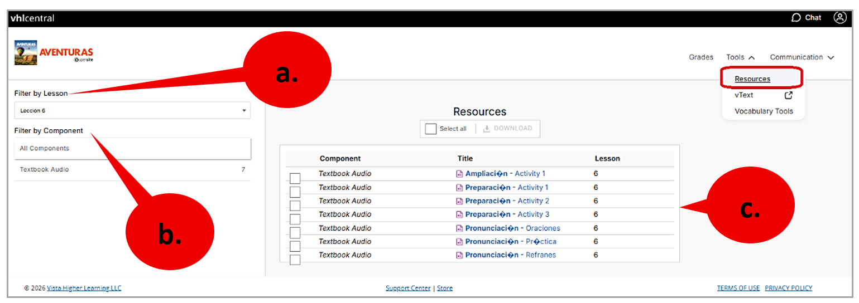Click audio file icon for Pronunciación Práctica
The height and width of the screenshot is (303, 859).
click(460, 242)
